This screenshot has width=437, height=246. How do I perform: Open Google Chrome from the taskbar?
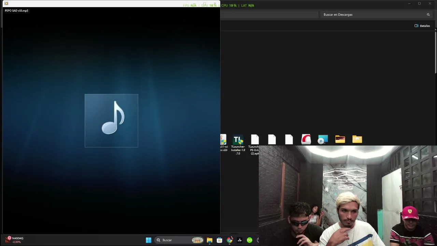(x=230, y=240)
